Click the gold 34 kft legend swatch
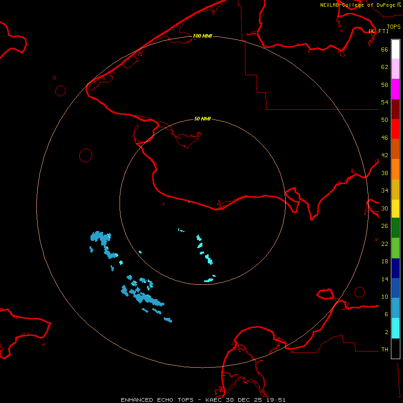The height and width of the screenshot is (403, 403). coord(395,189)
